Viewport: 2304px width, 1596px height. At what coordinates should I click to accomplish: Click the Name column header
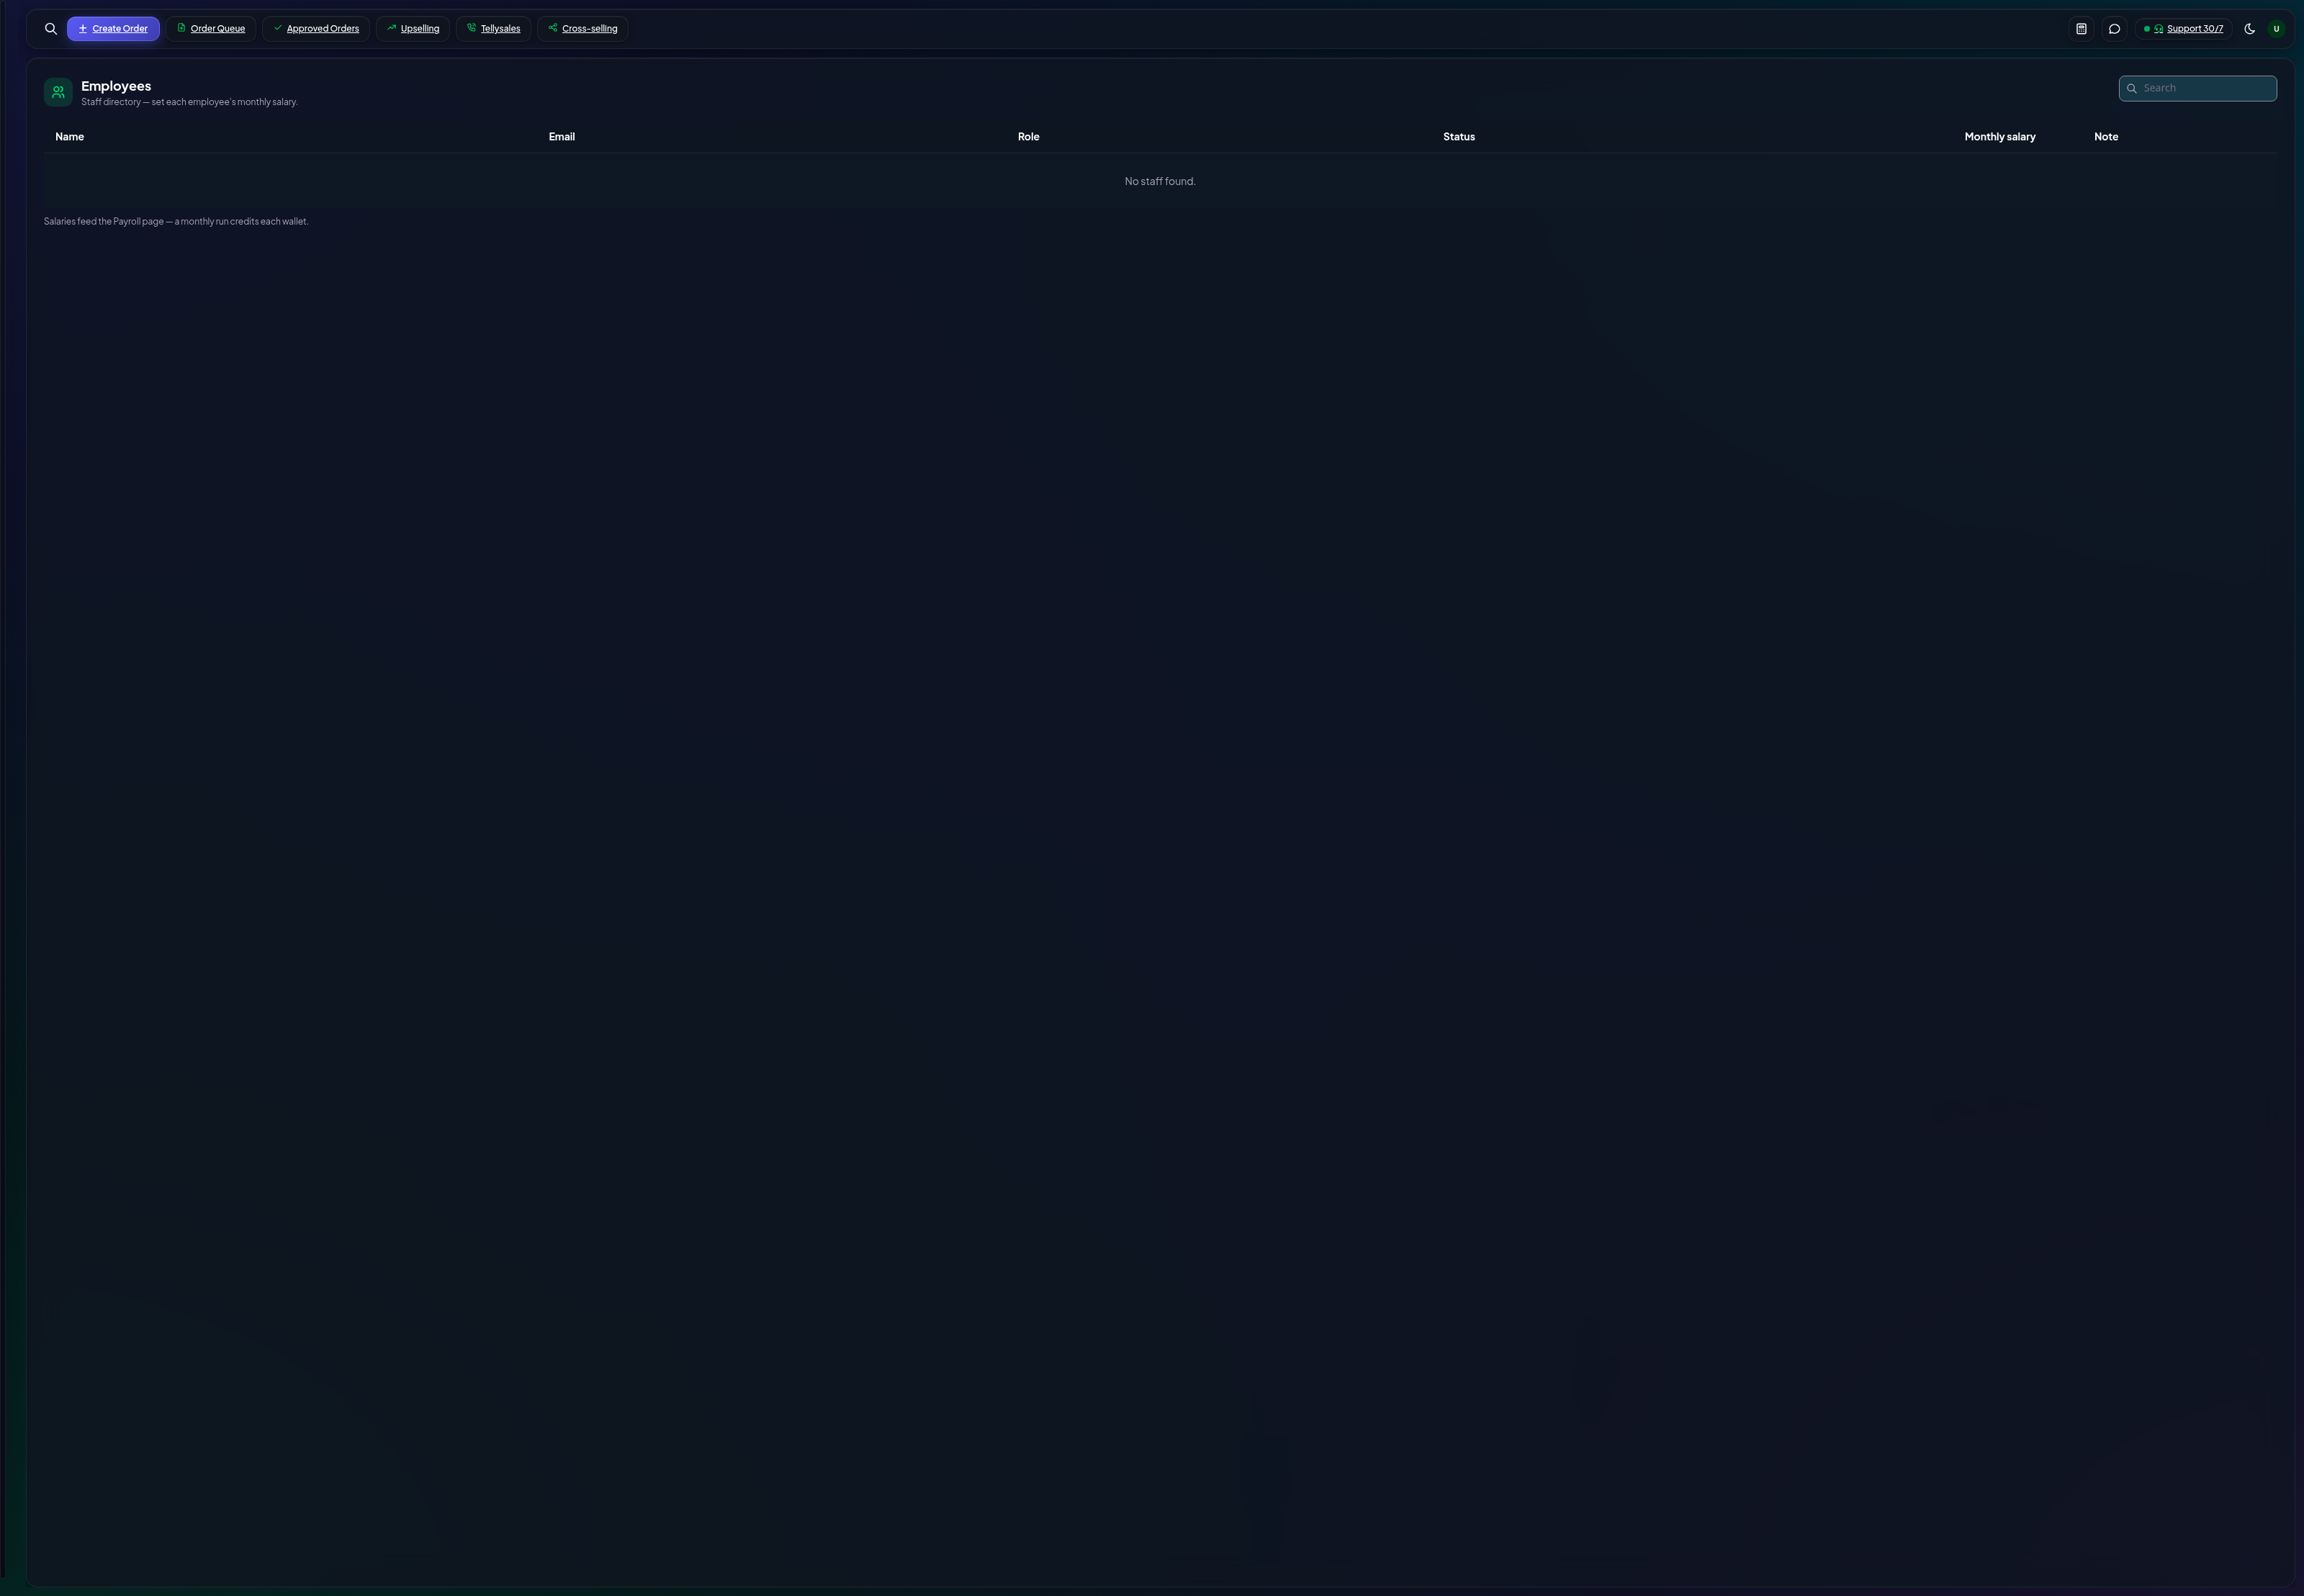point(70,137)
